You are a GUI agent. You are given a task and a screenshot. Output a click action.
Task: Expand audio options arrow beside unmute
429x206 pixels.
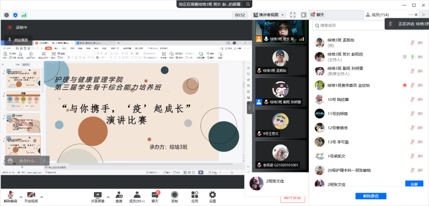tap(21, 197)
